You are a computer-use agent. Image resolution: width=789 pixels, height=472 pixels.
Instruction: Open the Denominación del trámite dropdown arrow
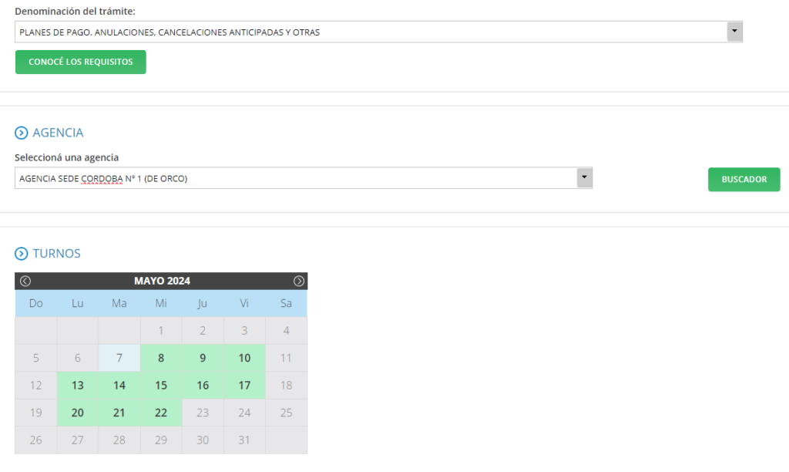pos(734,32)
